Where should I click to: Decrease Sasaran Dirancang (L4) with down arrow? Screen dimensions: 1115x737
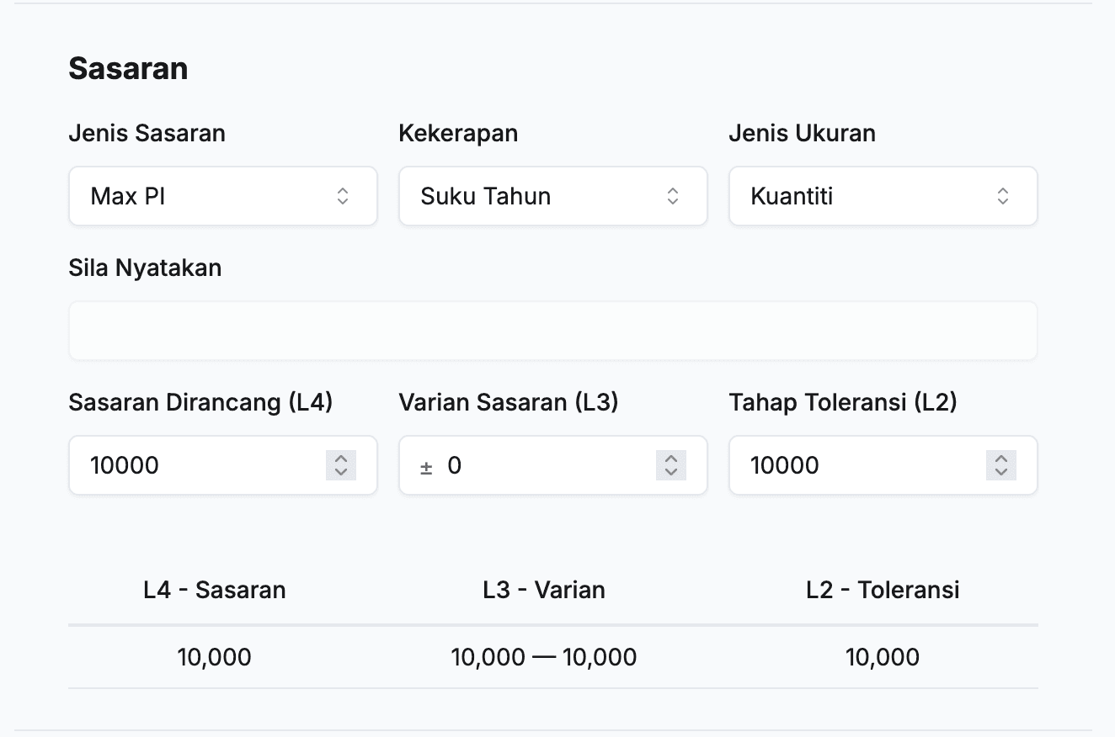[x=341, y=472]
